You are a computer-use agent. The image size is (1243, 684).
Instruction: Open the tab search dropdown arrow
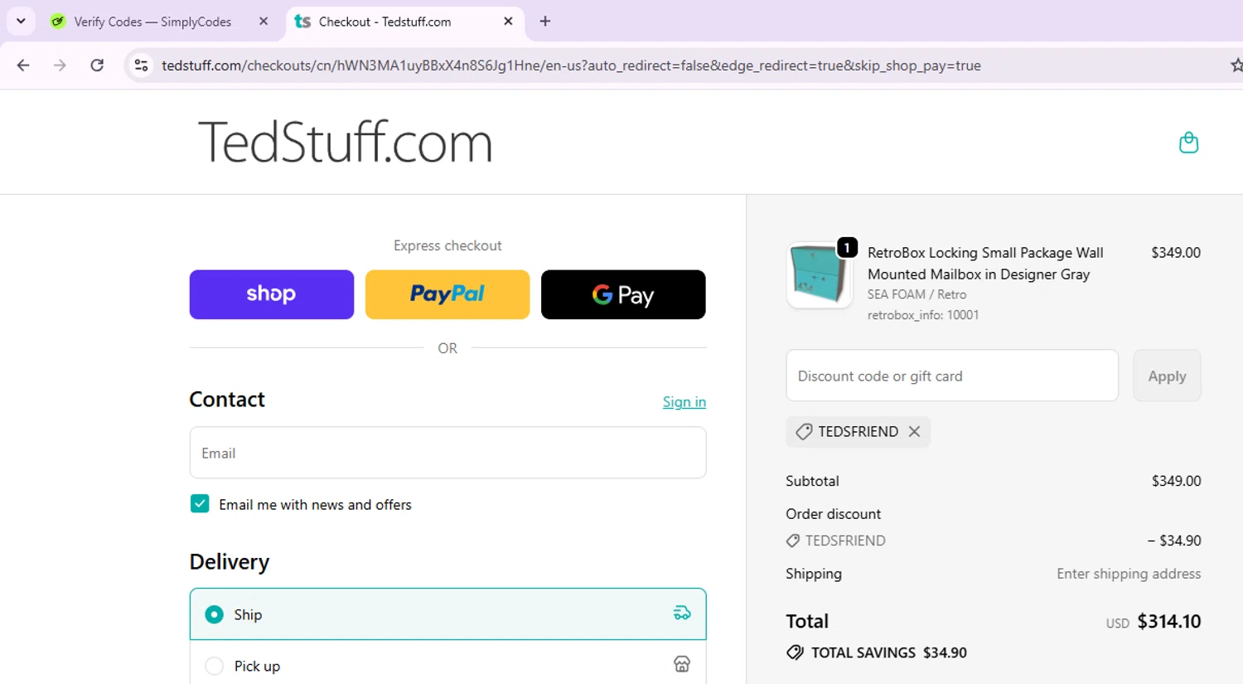coord(21,21)
